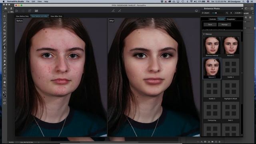Image resolution: width=256 pixels, height=144 pixels.
Task: Open Spotlight search in macOS menu bar
Action: point(244,1)
